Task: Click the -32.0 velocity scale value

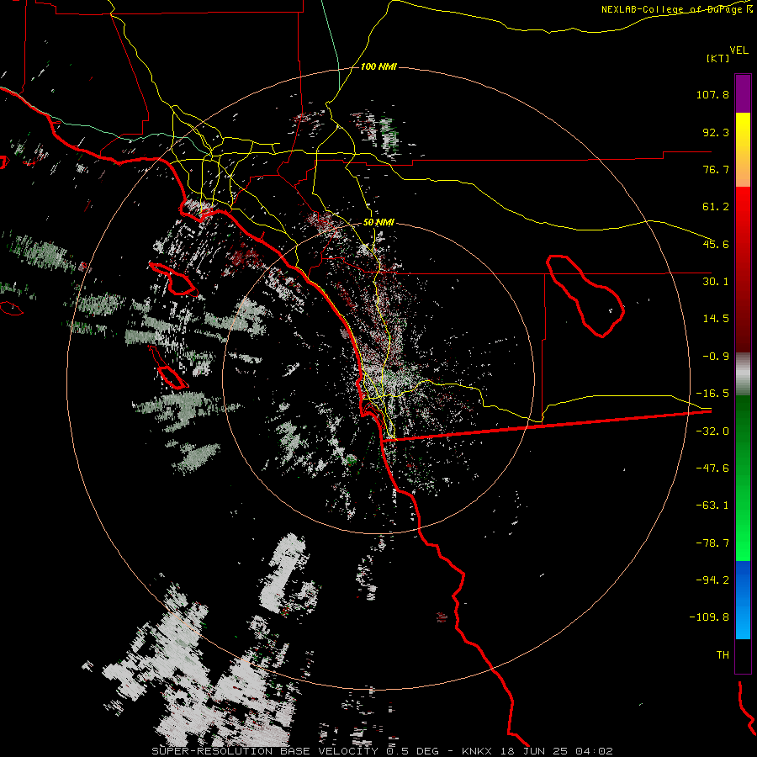Action: (x=712, y=431)
